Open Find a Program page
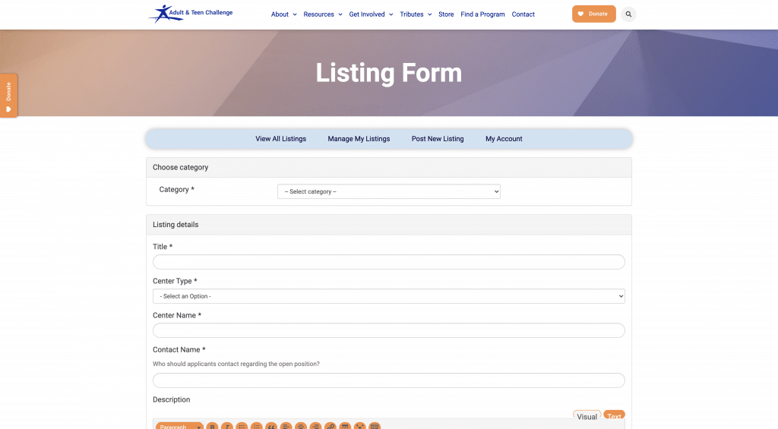Viewport: 778px width, 429px height. [482, 14]
